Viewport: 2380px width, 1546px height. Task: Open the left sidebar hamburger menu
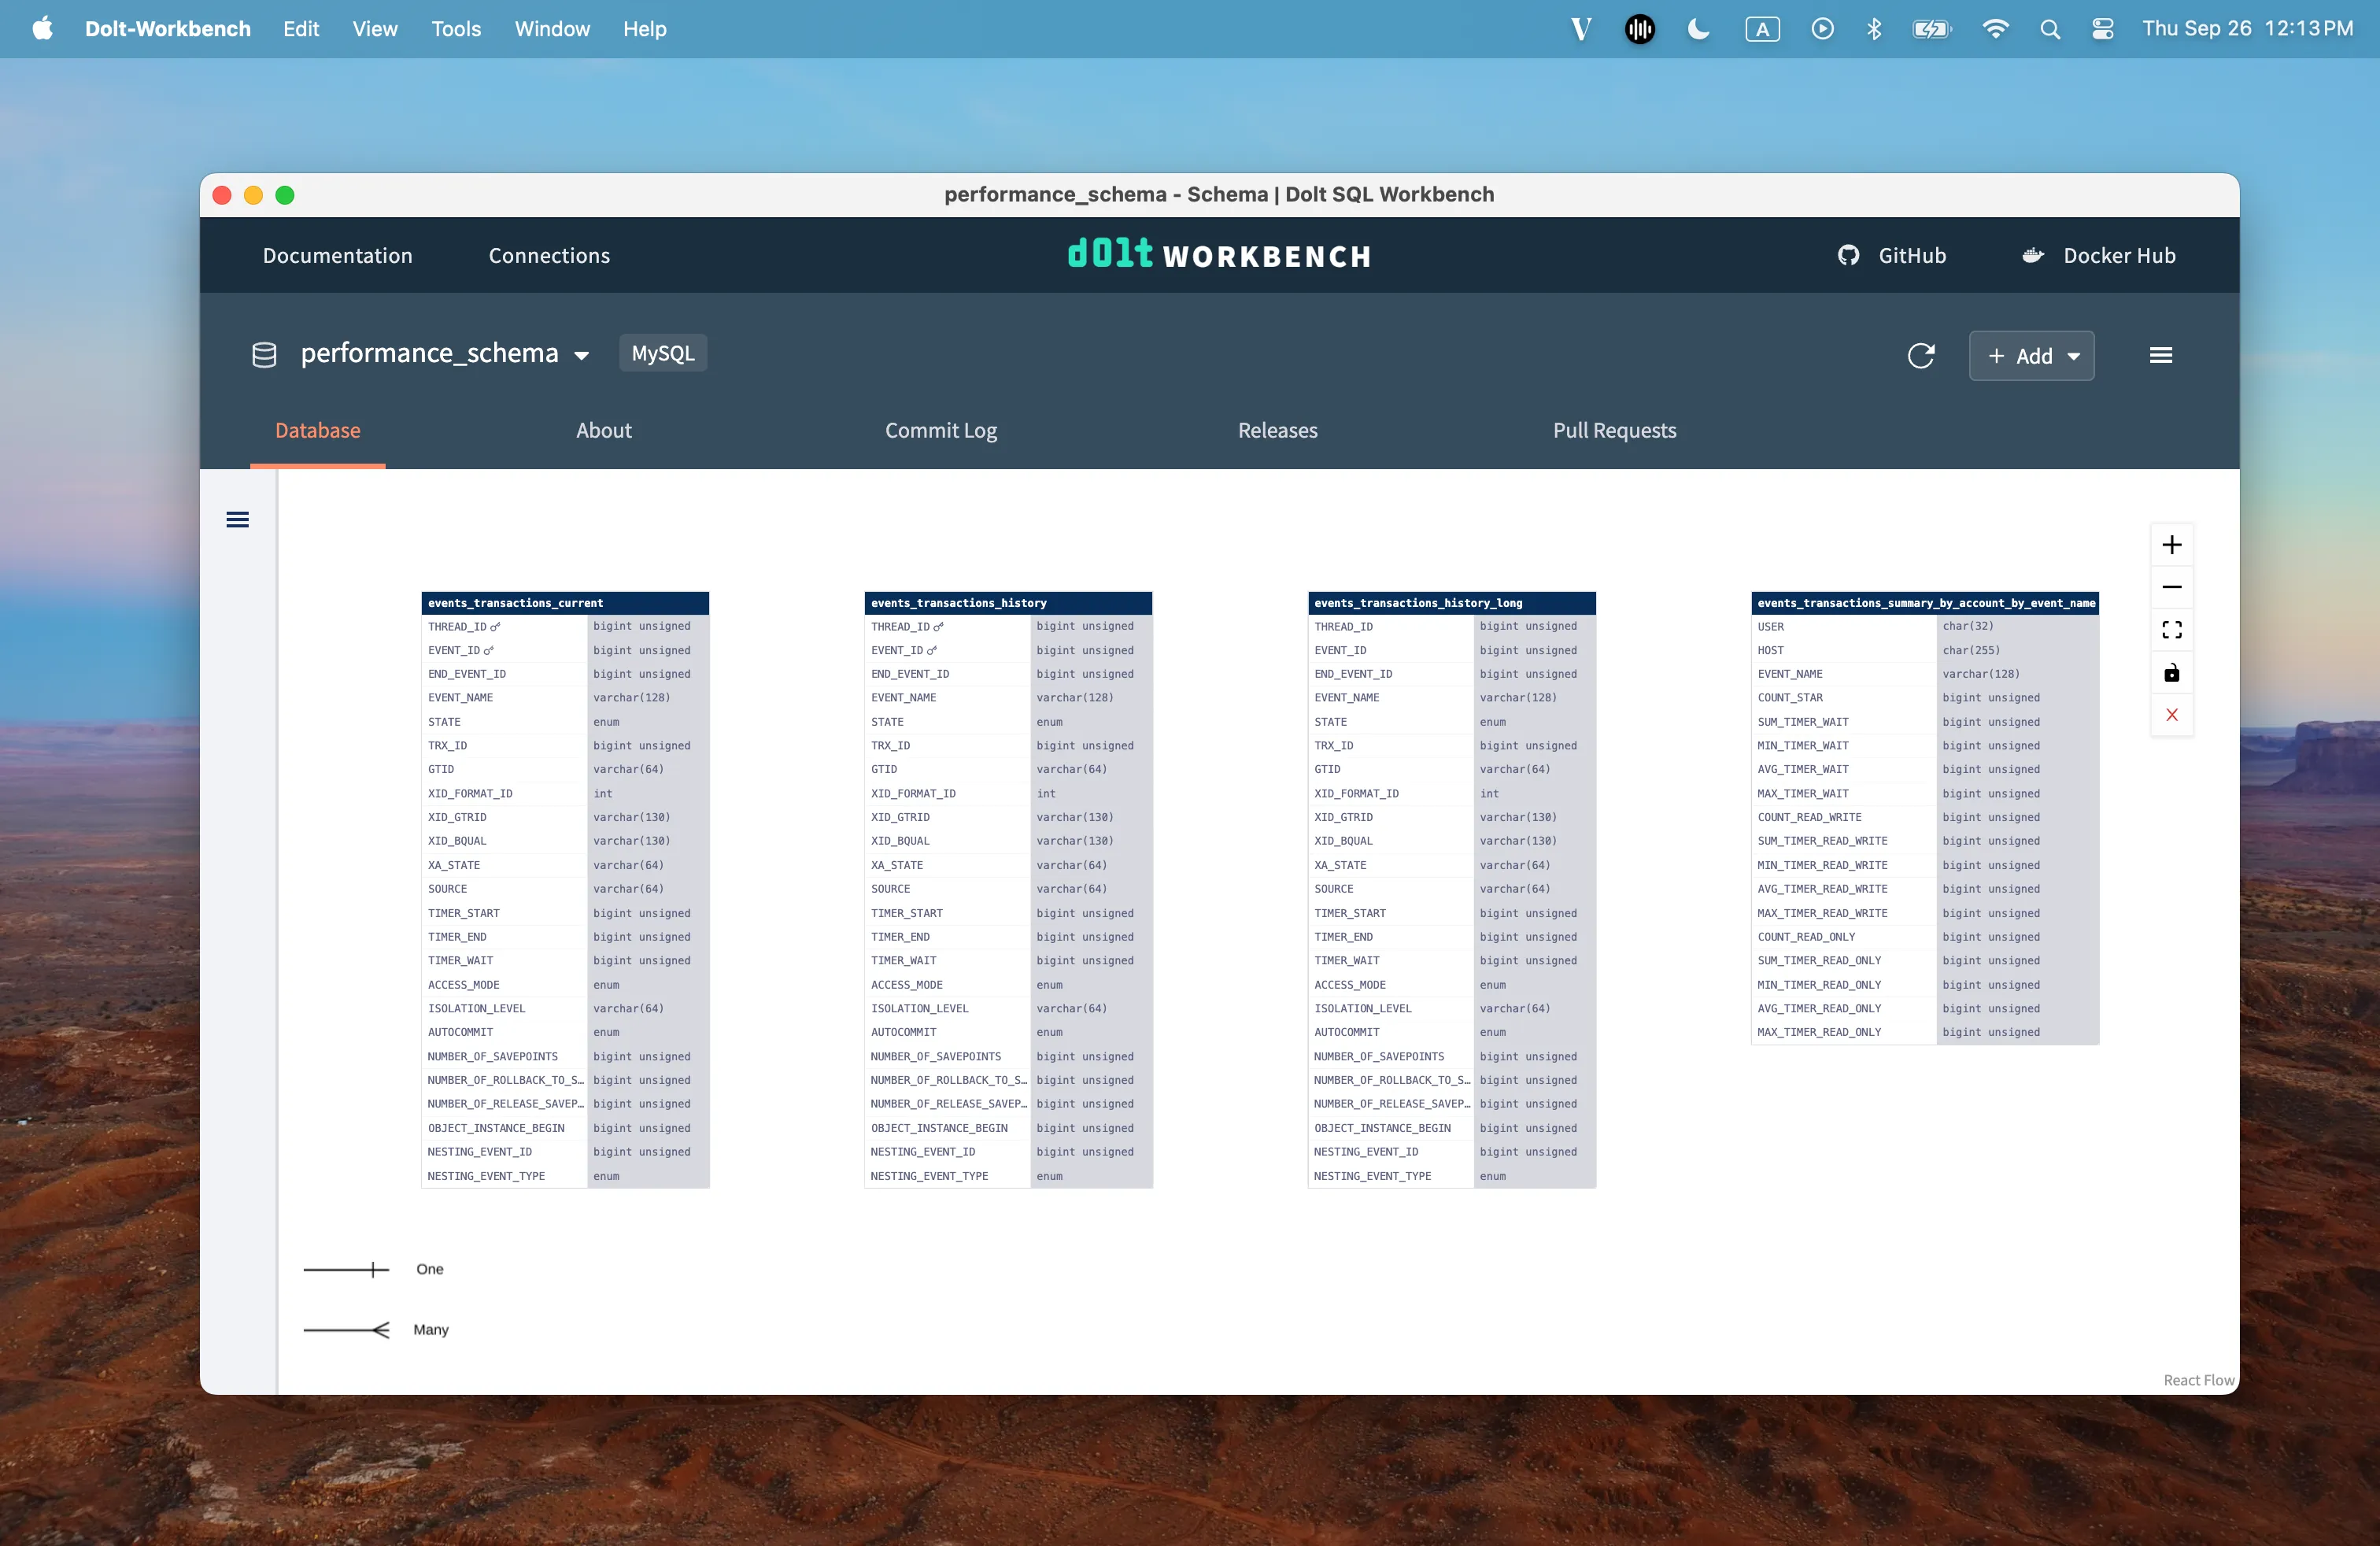237,519
